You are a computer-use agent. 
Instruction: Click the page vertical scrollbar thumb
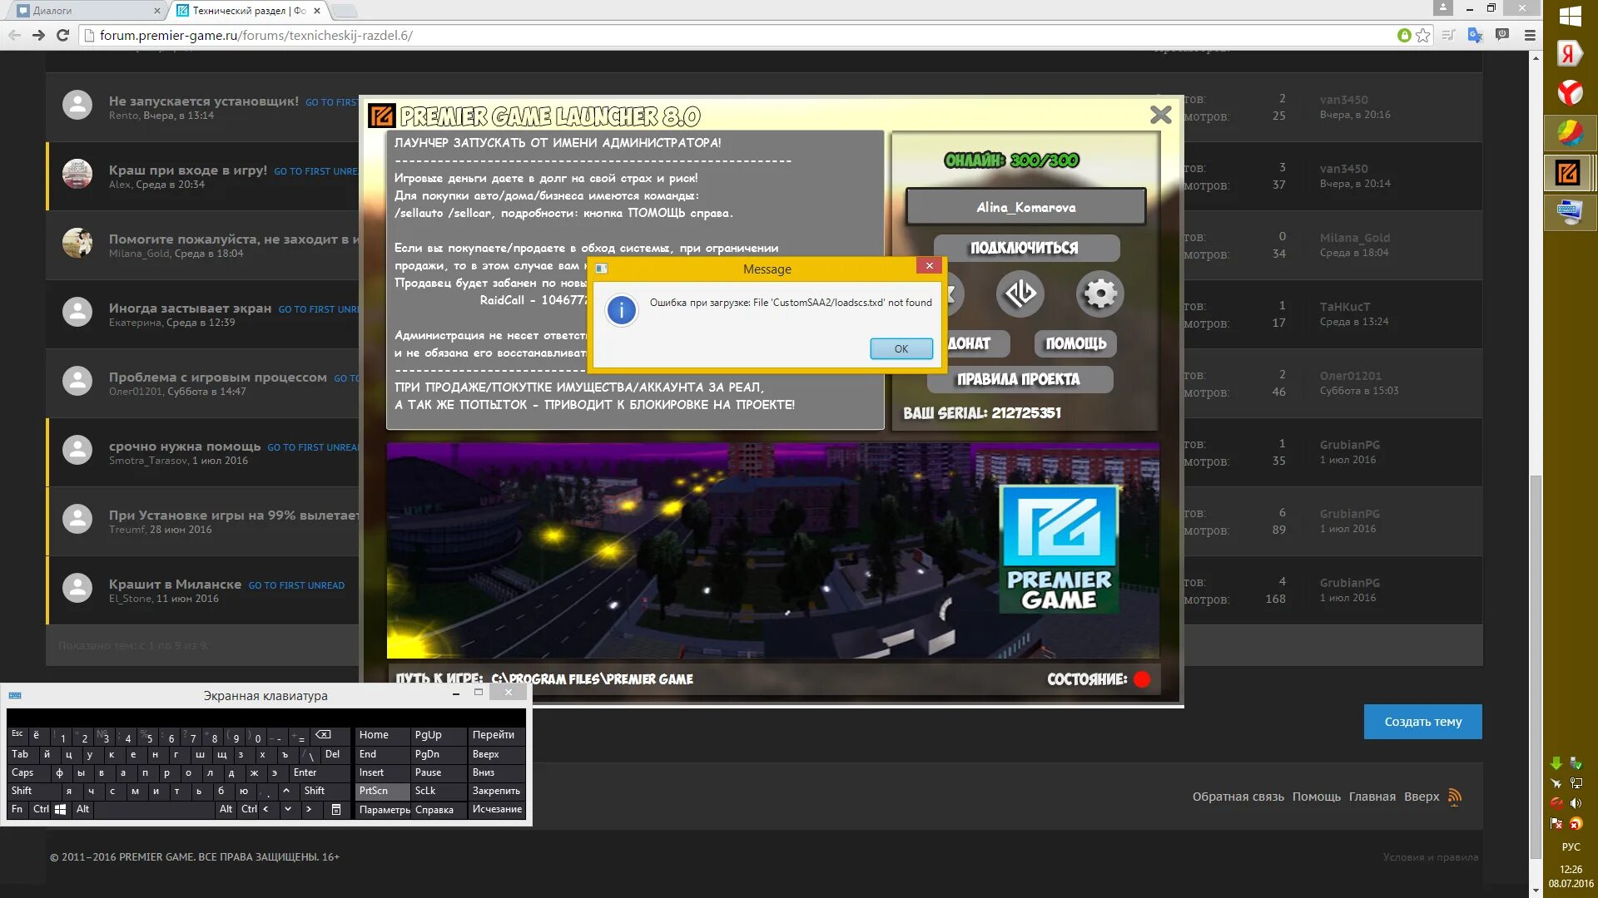(1536, 665)
